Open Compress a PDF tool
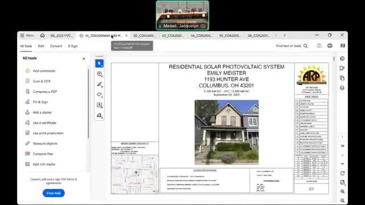 click(41, 92)
